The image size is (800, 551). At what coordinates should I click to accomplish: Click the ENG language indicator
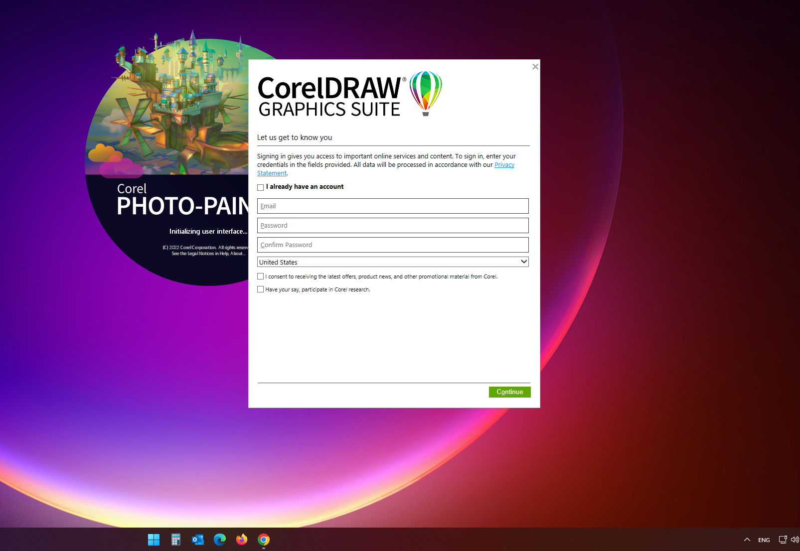764,540
